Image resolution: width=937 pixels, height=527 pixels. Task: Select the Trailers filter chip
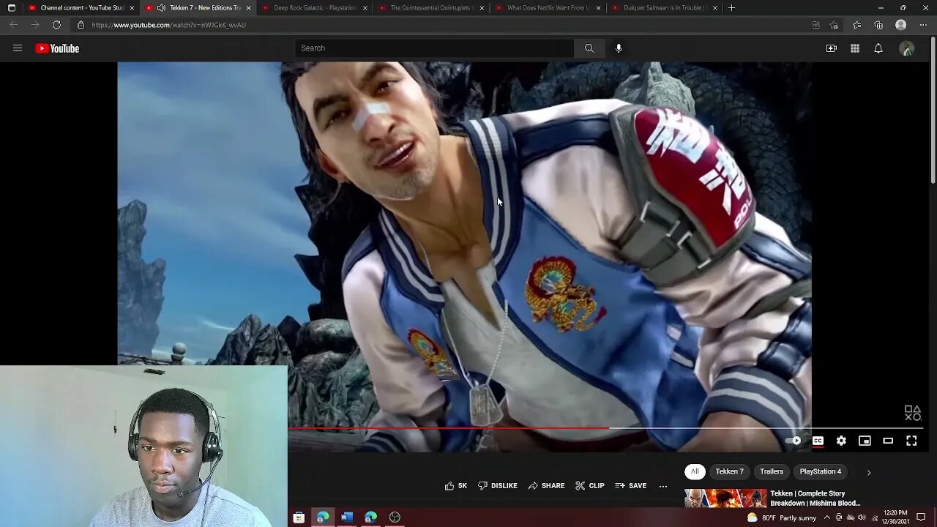tap(772, 471)
